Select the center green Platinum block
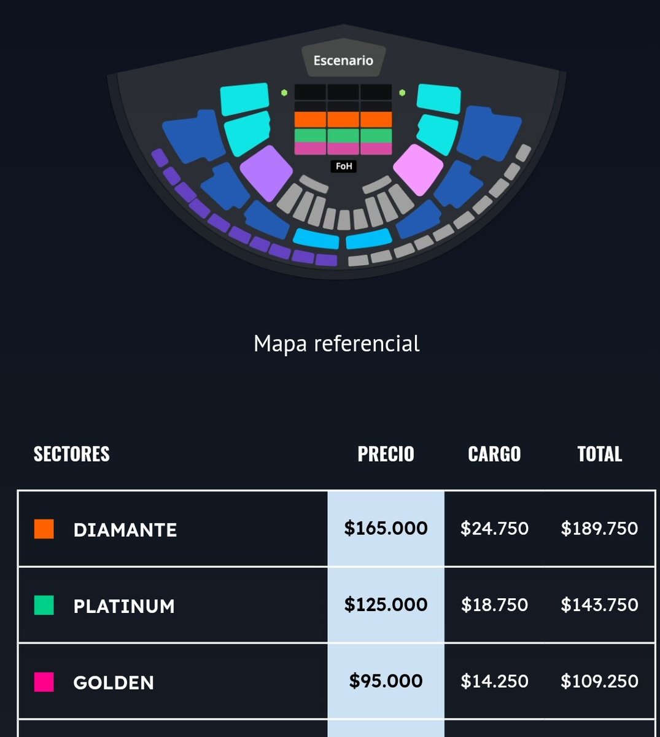The width and height of the screenshot is (660, 737). pyautogui.click(x=343, y=135)
